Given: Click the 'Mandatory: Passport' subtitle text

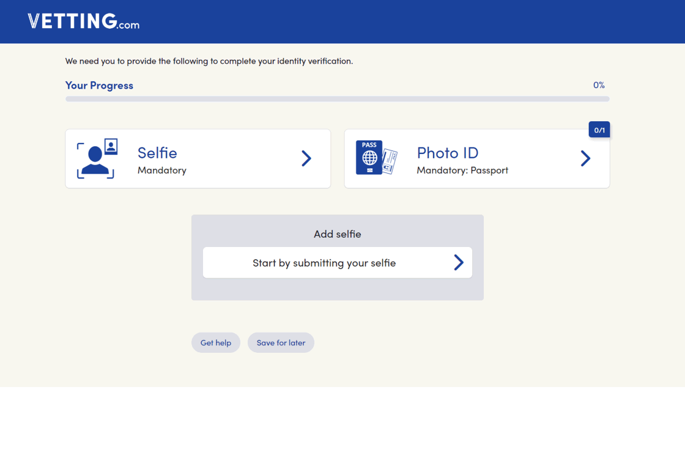Looking at the screenshot, I should 462,170.
